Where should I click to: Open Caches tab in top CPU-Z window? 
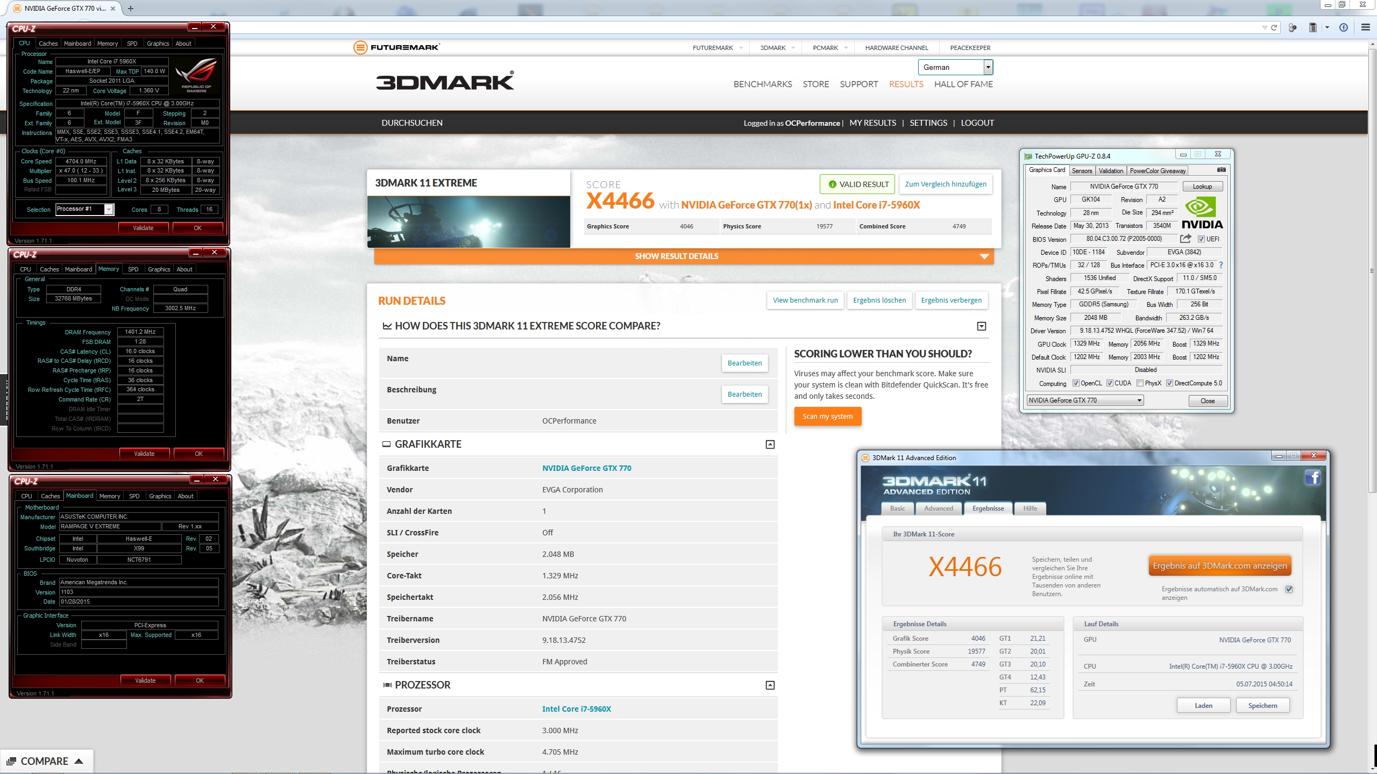tap(48, 44)
